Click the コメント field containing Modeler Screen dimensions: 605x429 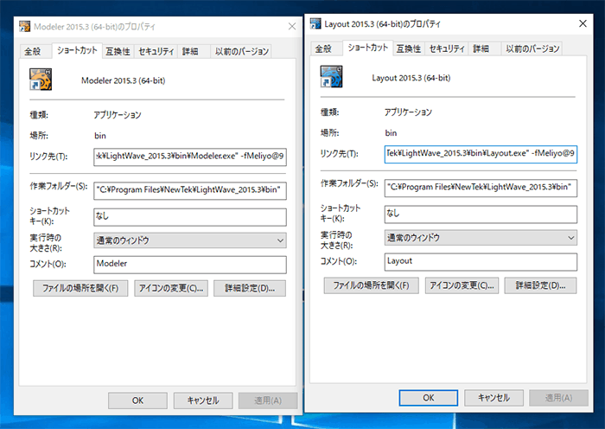pos(190,265)
